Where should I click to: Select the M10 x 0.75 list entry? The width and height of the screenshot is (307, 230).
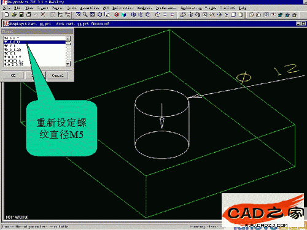tap(34, 64)
